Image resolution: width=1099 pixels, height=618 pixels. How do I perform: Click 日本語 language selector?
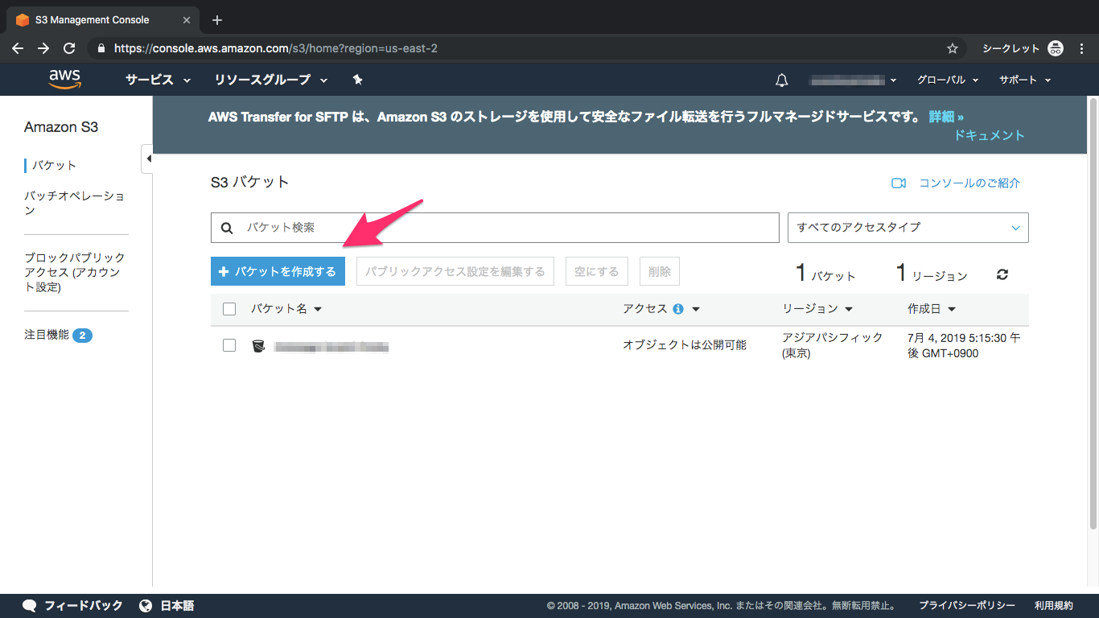[177, 606]
